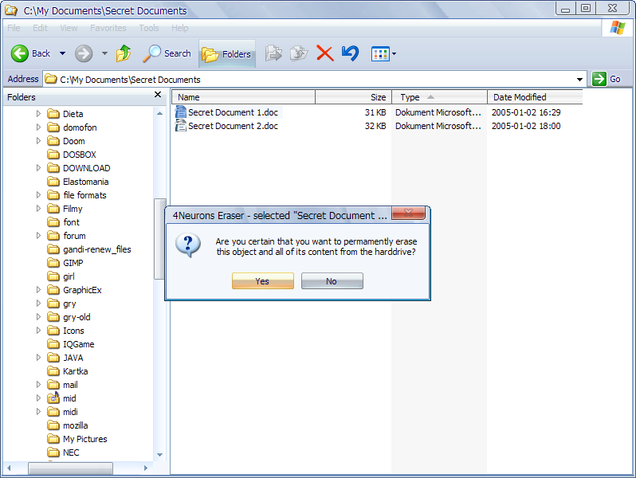Open the address bar dropdown list

tap(579, 80)
